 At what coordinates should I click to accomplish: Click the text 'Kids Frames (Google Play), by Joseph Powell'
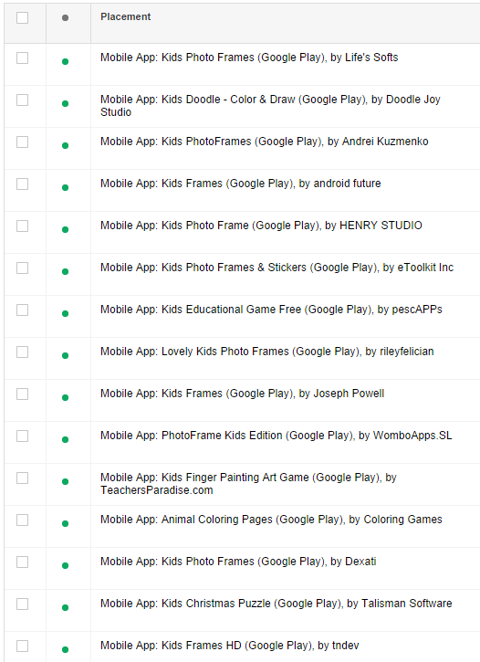(x=273, y=394)
